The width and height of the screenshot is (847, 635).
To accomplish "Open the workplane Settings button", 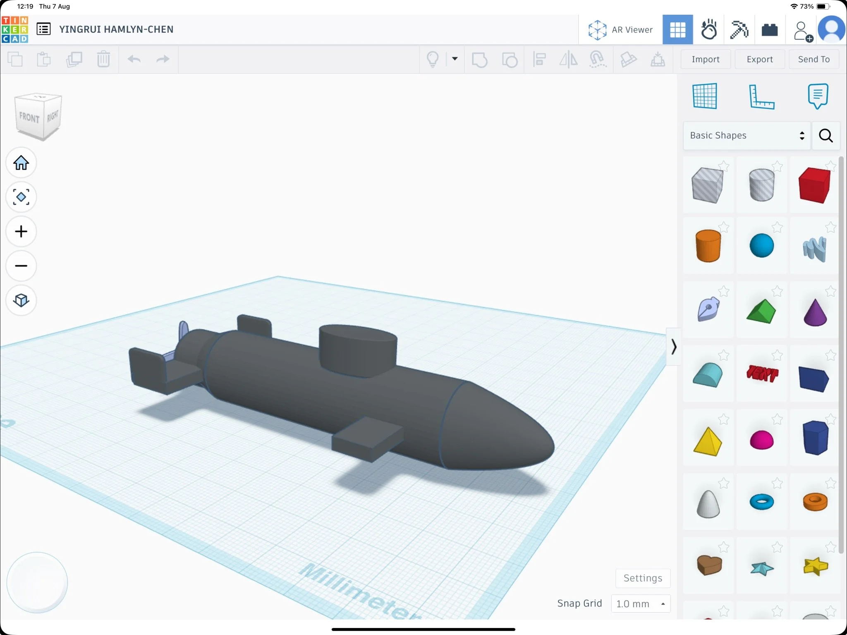I will tap(643, 578).
